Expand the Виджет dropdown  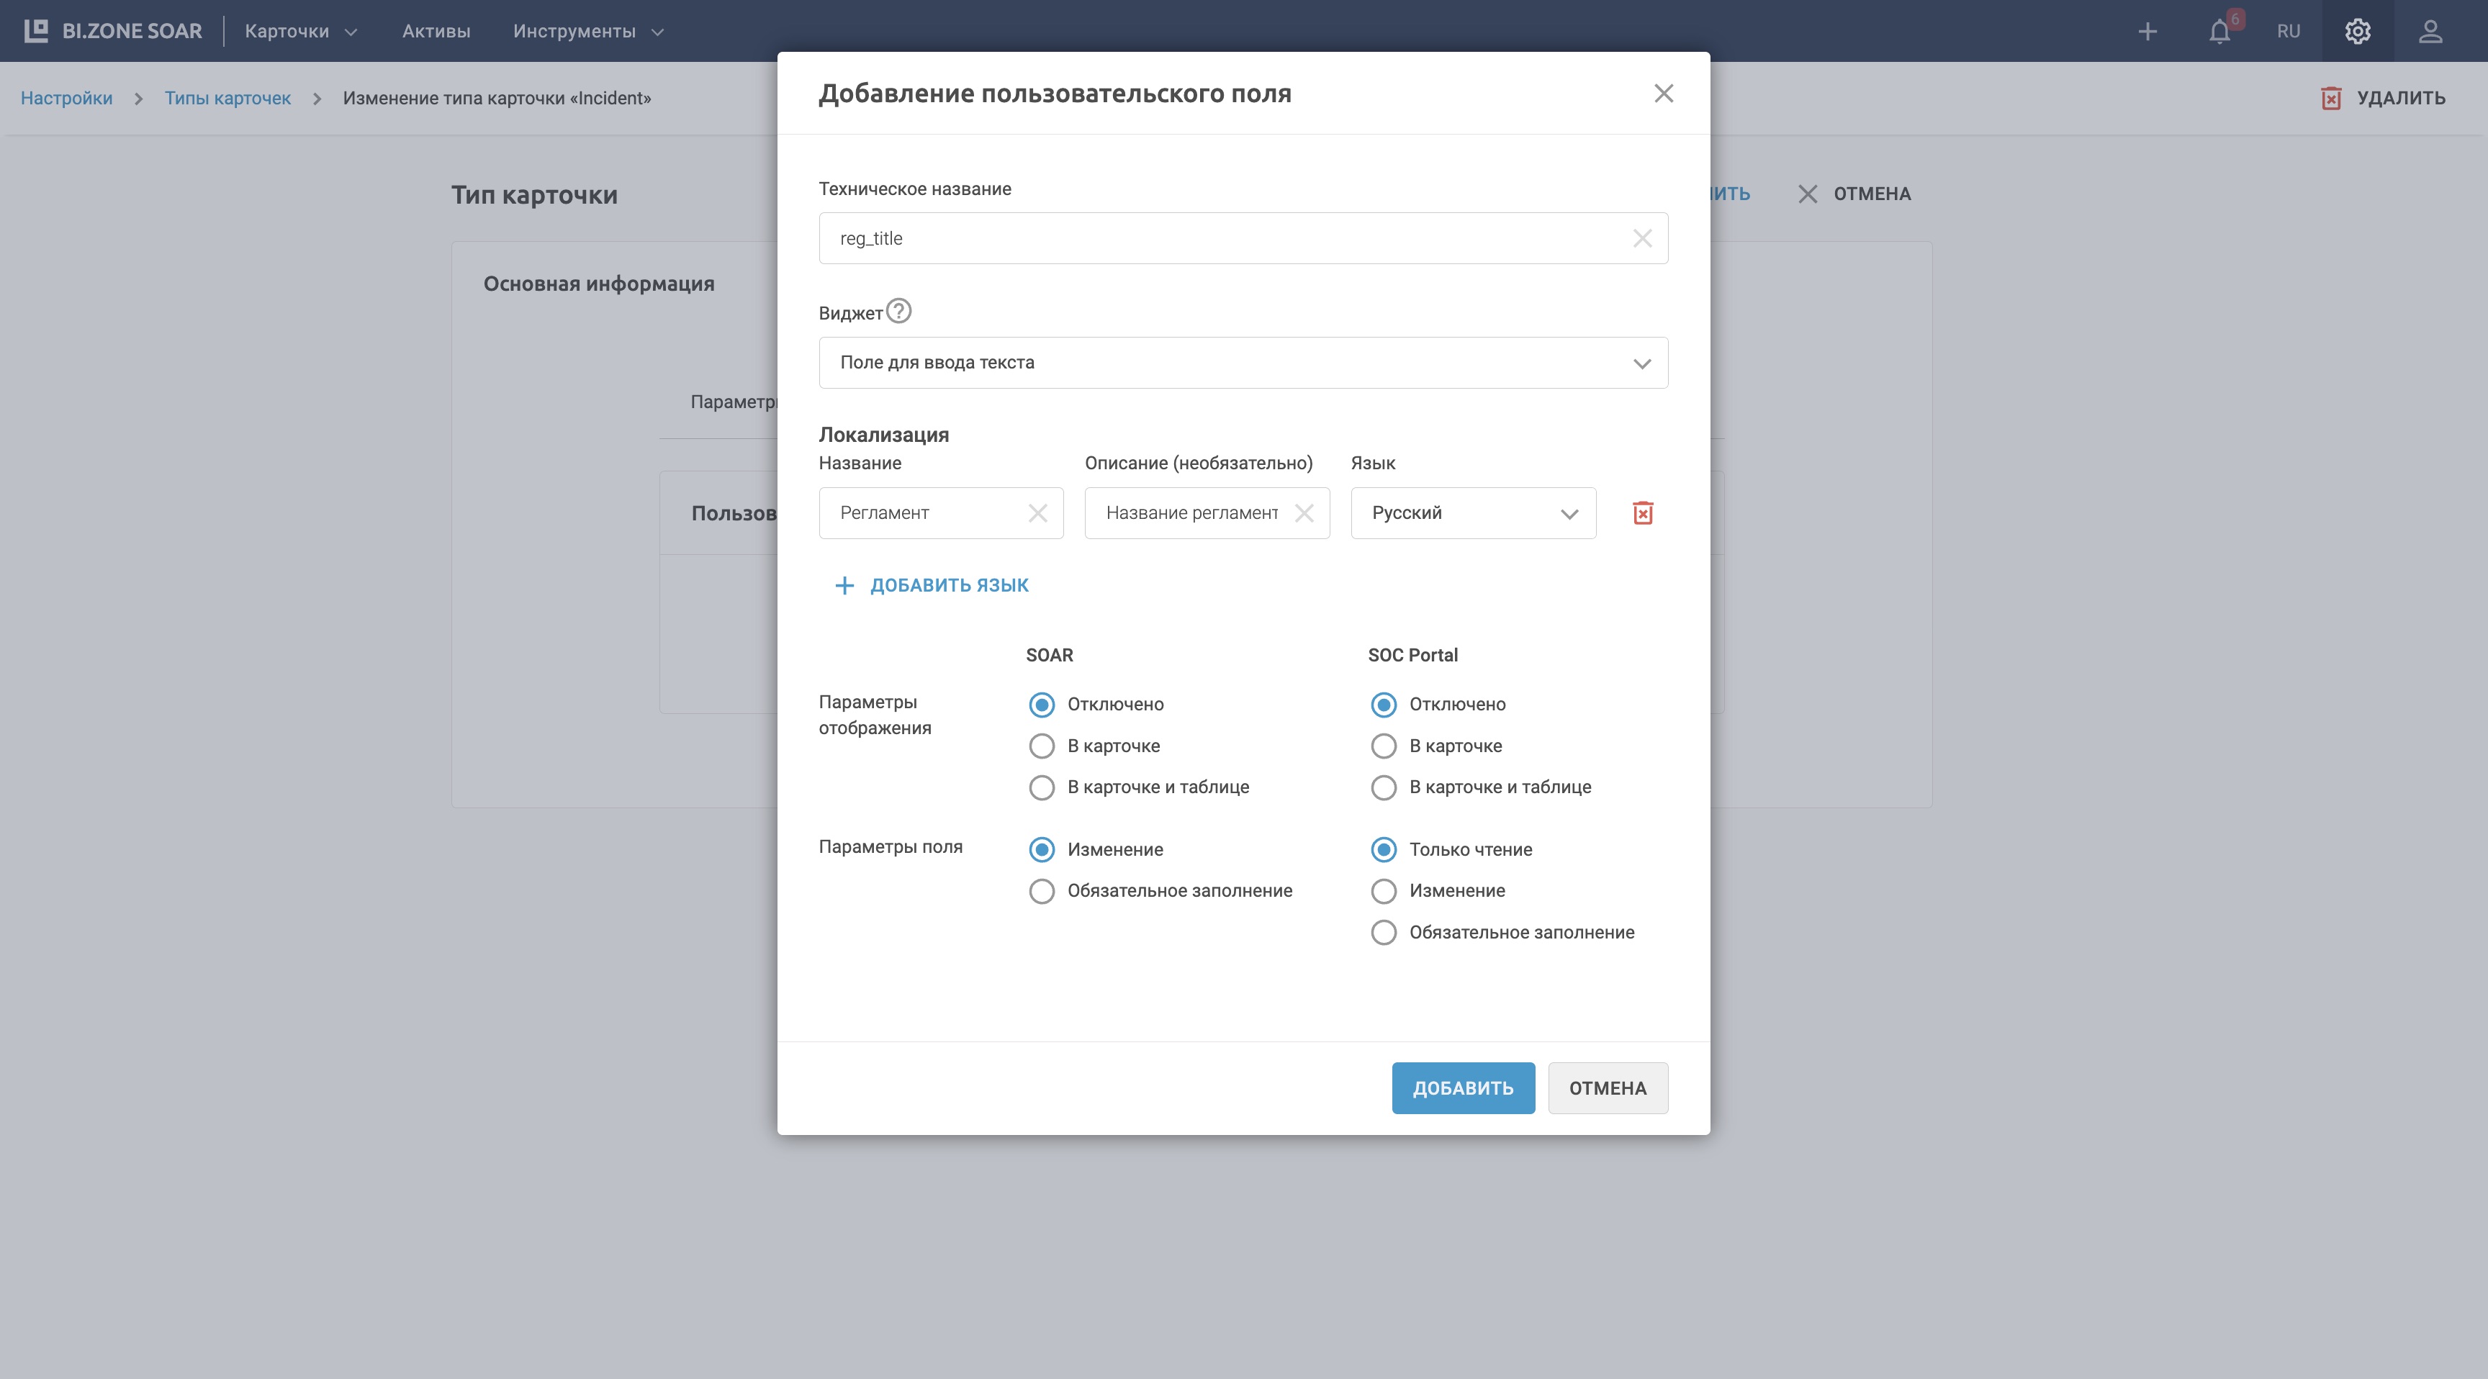(1243, 363)
